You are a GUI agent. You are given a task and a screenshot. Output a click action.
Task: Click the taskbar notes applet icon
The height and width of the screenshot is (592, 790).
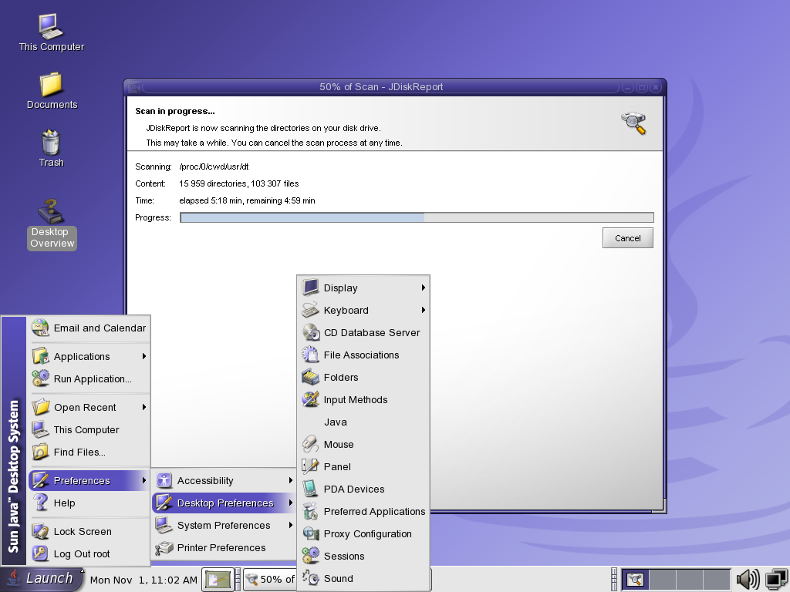click(218, 580)
